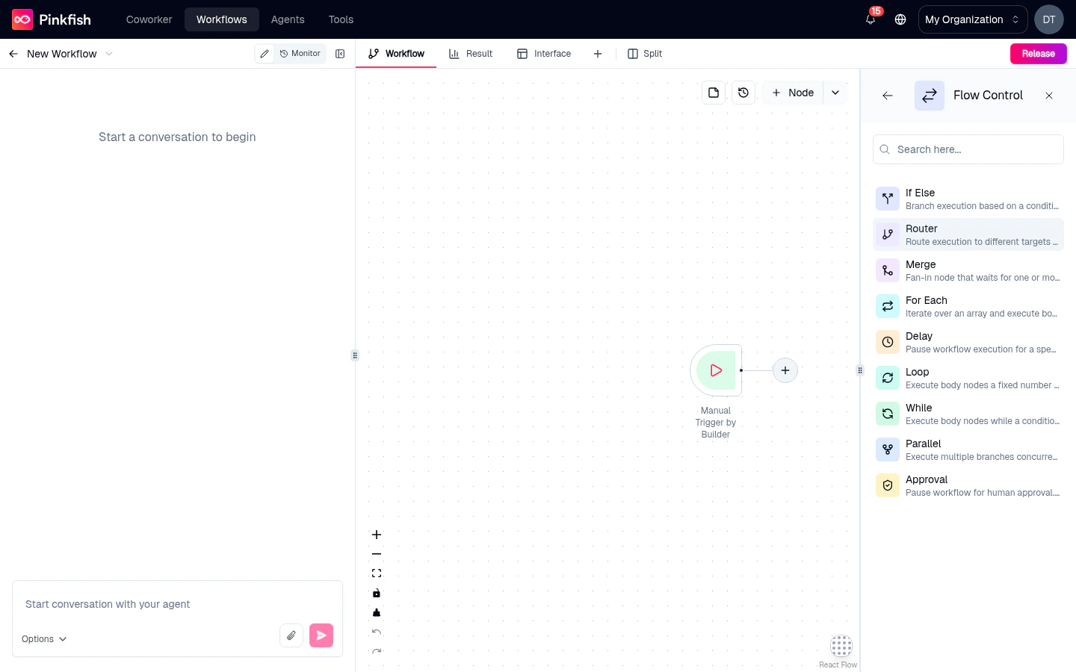The image size is (1076, 672).
Task: Toggle the interactivity lock on canvas controls
Action: (377, 593)
